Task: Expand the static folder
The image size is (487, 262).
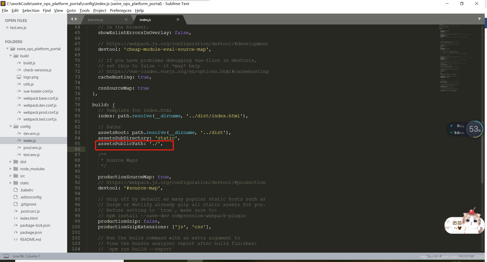Action: tap(11, 183)
